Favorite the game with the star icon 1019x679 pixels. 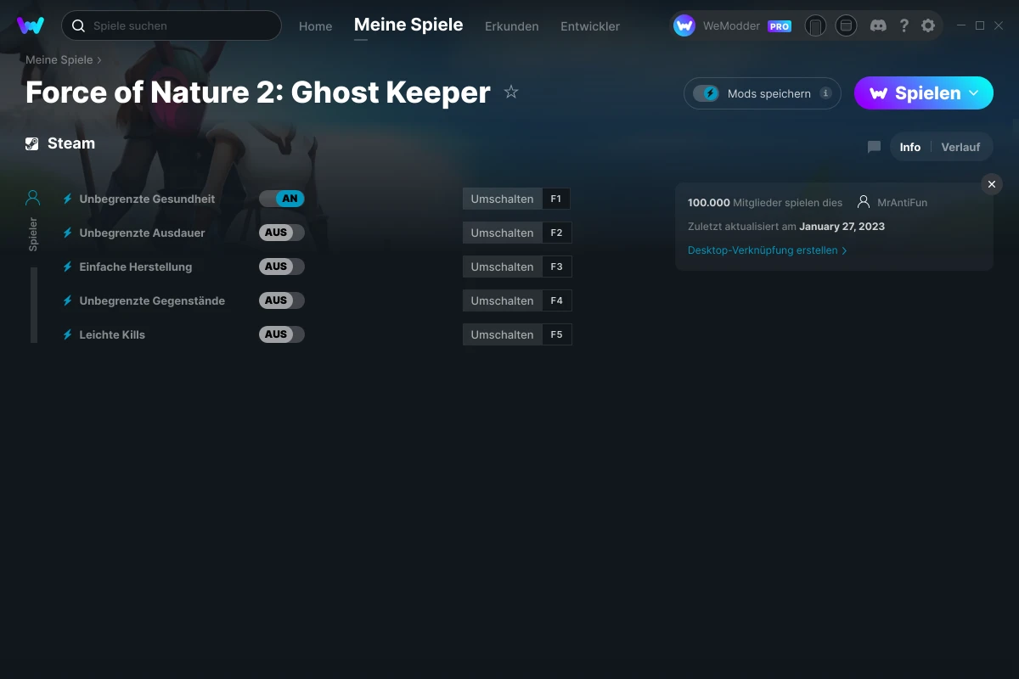pos(511,92)
